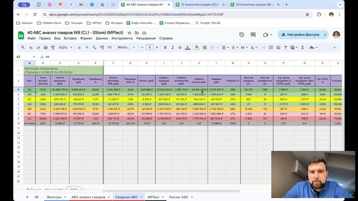
Task: Click the name box showing A3
Action: 25,57
